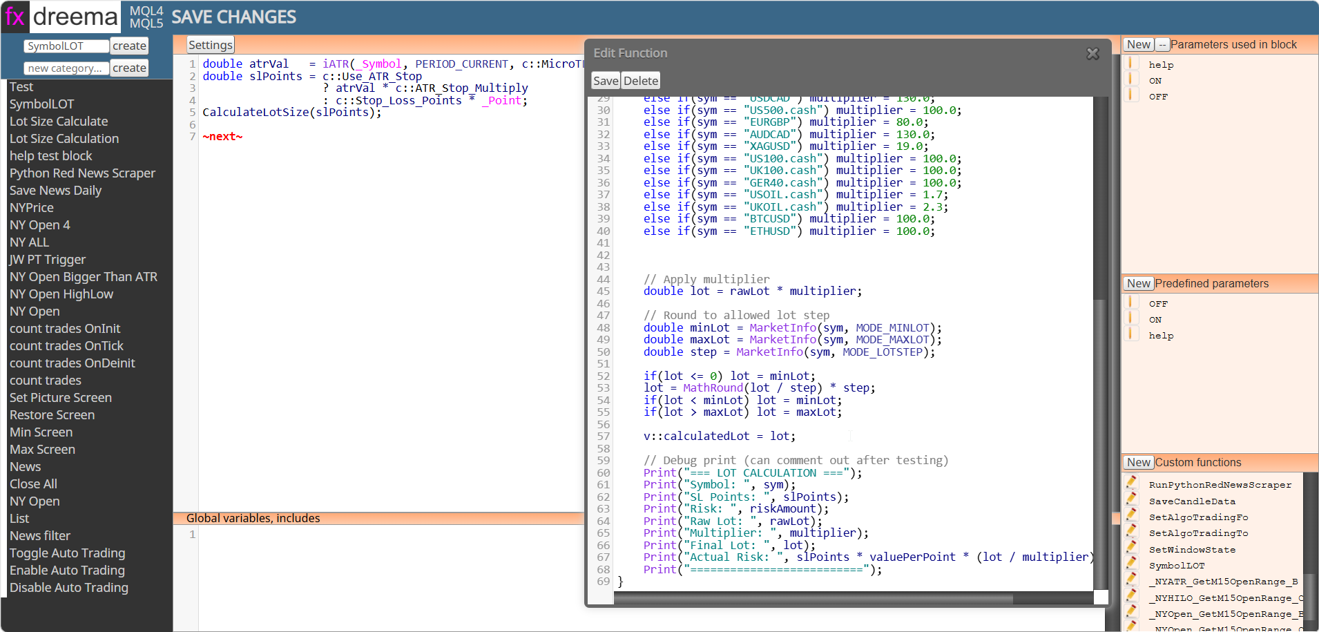Open 'Toggle Auto Trading' block

68,553
